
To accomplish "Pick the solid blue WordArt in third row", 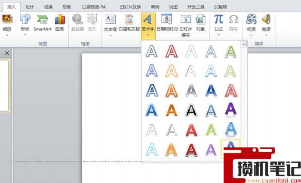I will click(211, 90).
